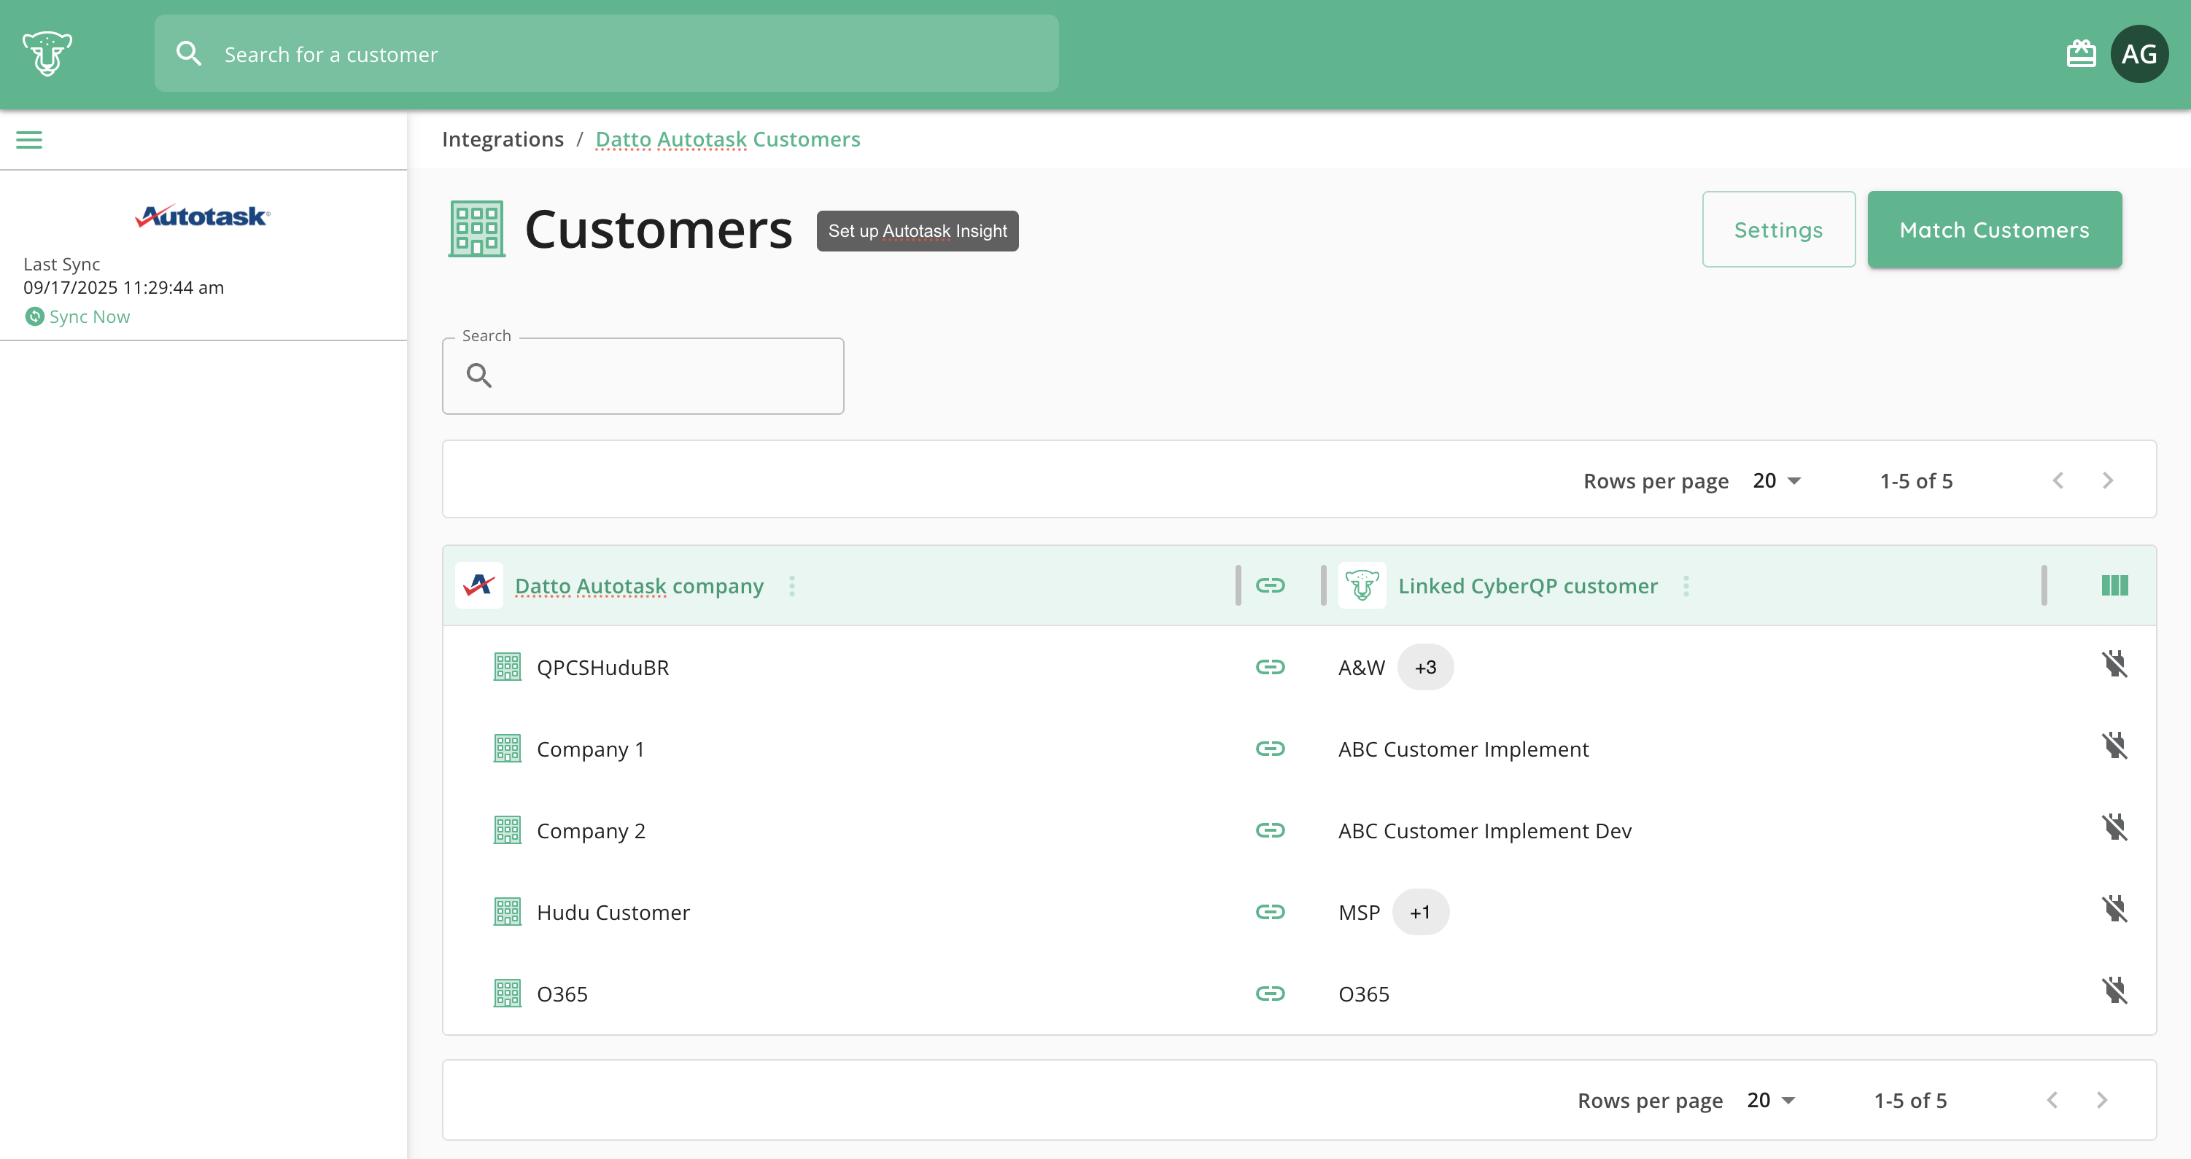
Task: Open the top Rows per page dropdown
Action: 1777,480
